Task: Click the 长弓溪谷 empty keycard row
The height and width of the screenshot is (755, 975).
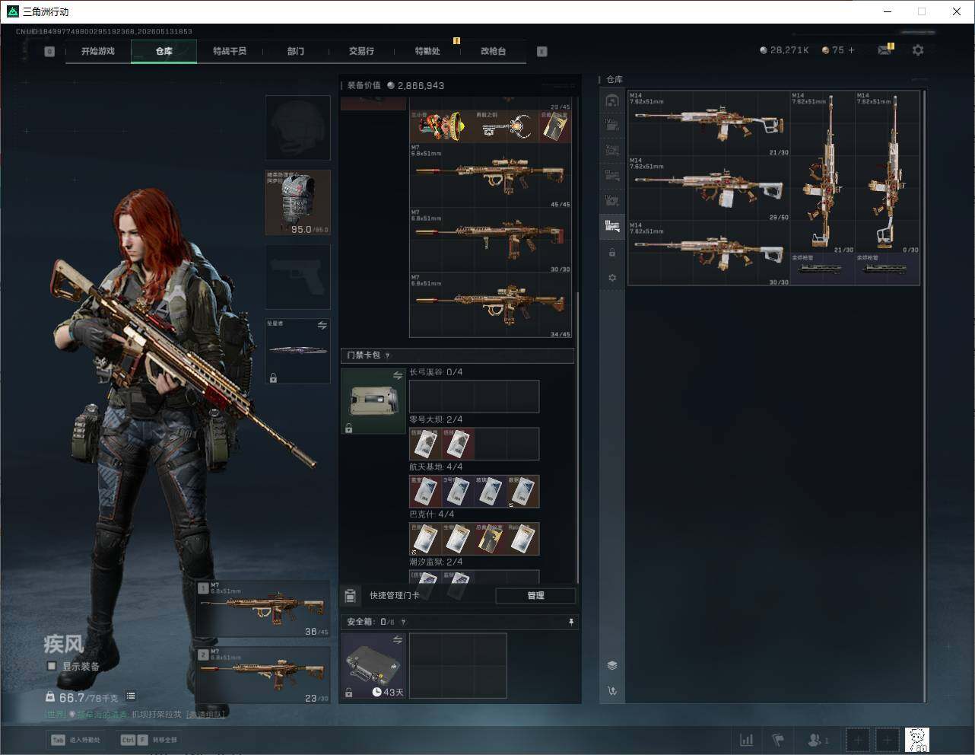Action: (474, 397)
